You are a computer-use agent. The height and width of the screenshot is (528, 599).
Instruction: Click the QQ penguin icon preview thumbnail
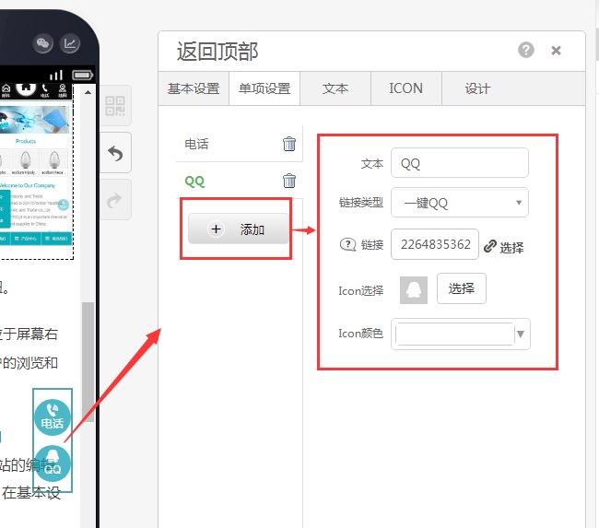(x=414, y=290)
